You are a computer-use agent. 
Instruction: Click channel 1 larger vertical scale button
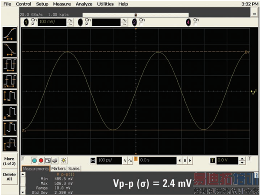point(70,20)
